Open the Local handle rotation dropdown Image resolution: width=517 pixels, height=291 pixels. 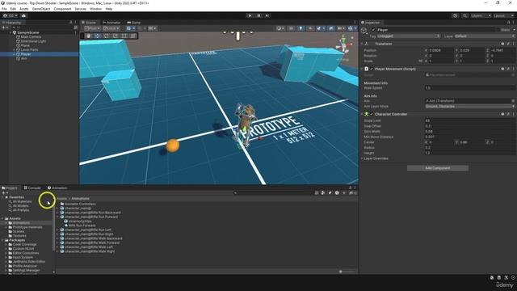(x=111, y=28)
